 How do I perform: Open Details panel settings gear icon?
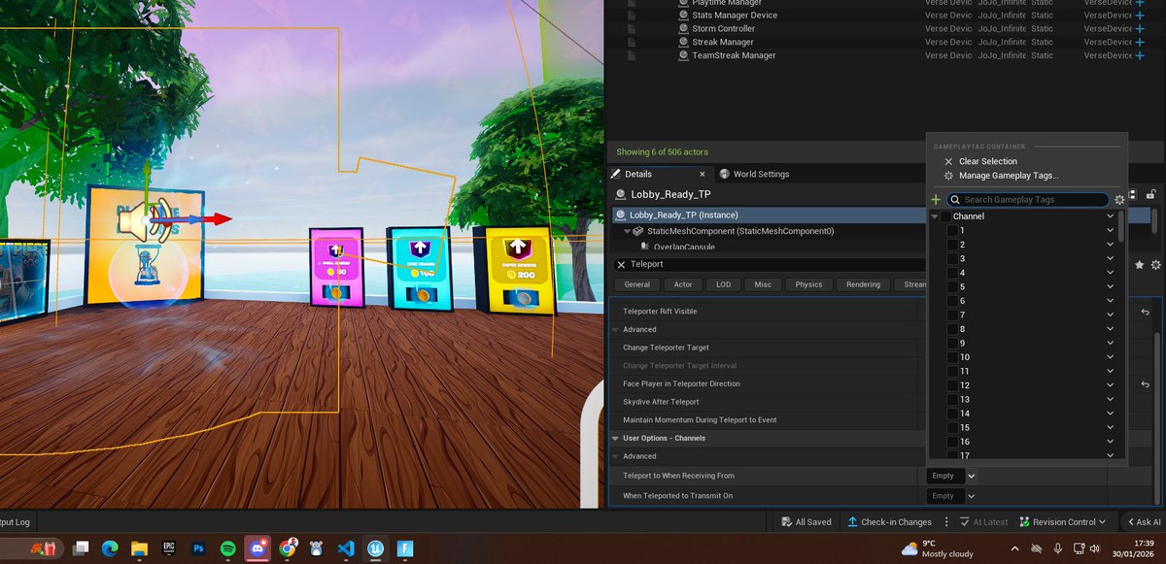tap(1155, 264)
